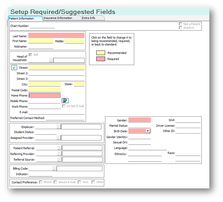
Task: Switch to the Insurance Information tab
Action: pos(58,18)
